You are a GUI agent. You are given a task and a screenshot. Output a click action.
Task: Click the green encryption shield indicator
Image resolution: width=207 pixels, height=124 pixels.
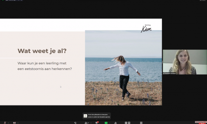[x=3, y=0]
